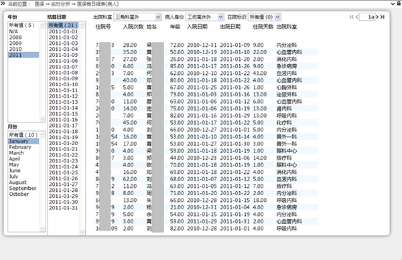Select 所有值 (5) in year list

[23, 25]
